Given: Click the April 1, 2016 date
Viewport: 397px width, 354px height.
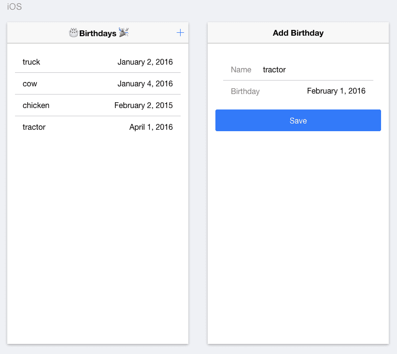Looking at the screenshot, I should click(151, 127).
